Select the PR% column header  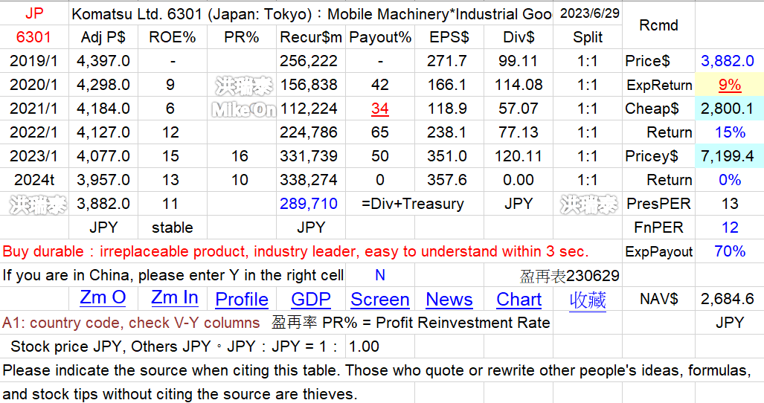[242, 37]
